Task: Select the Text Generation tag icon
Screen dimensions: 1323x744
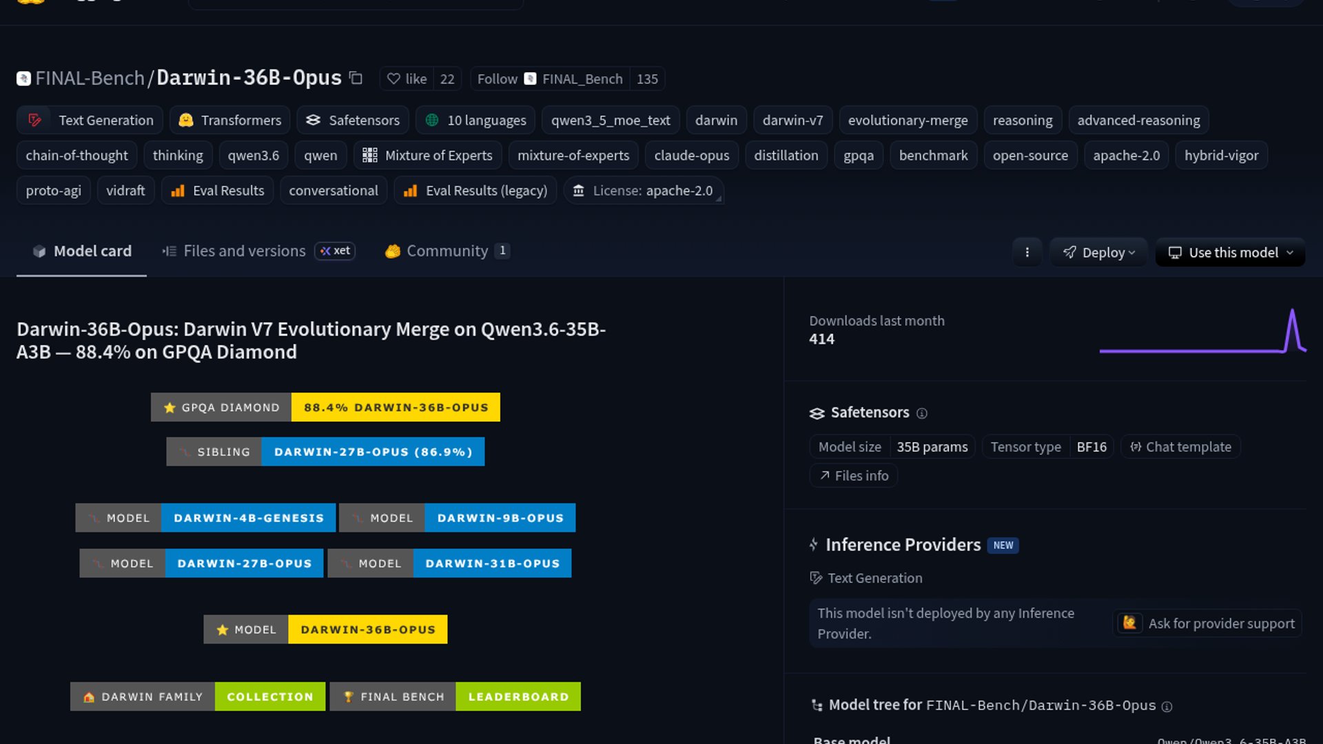Action: [x=34, y=120]
